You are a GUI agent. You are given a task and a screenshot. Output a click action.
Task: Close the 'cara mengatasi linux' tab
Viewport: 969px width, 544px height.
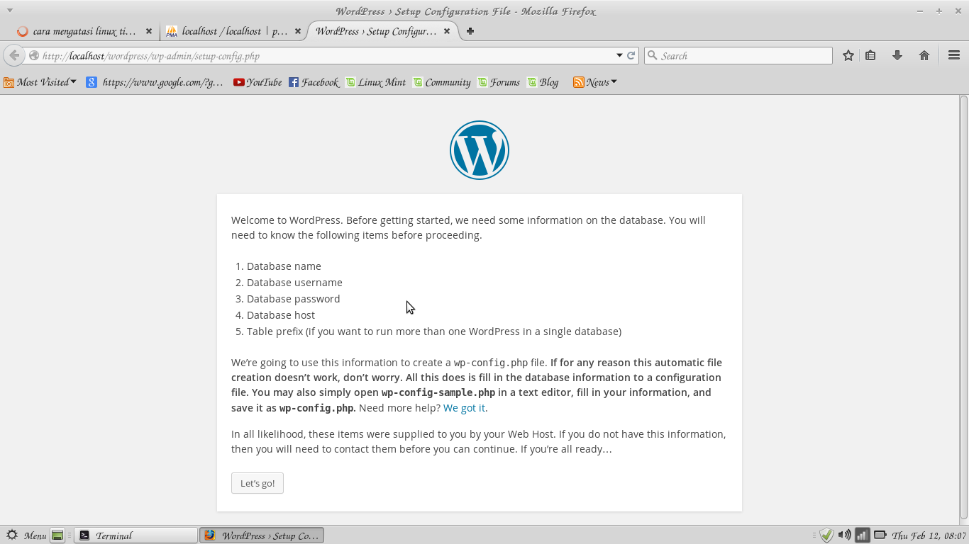[x=149, y=31]
